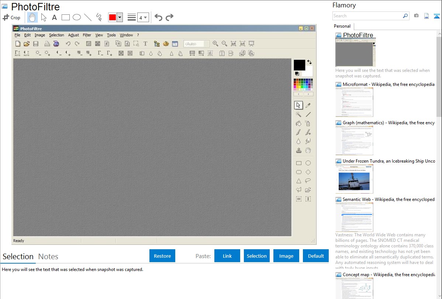The image size is (442, 299).
Task: Click the Zoom out magnifier icon
Action: click(224, 44)
